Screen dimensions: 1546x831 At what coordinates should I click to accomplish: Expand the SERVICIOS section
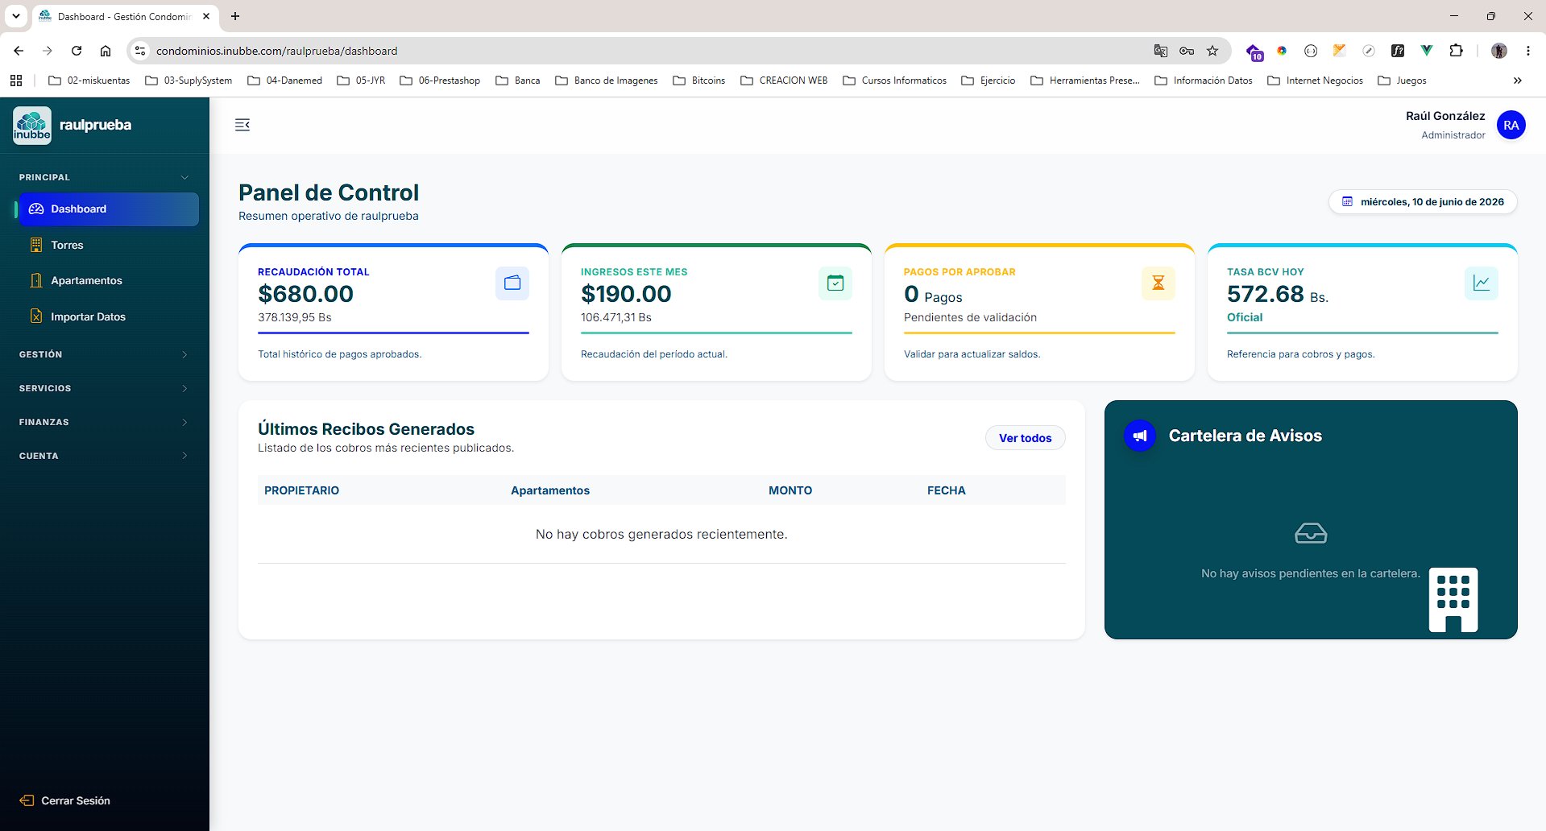point(105,388)
